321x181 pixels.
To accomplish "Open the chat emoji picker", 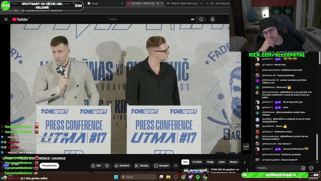I will tap(303, 168).
